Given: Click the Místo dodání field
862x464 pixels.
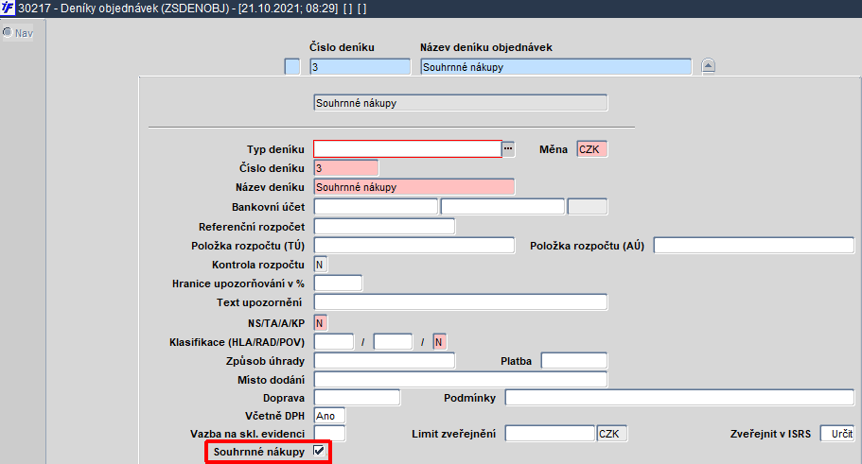Looking at the screenshot, I should click(x=460, y=380).
